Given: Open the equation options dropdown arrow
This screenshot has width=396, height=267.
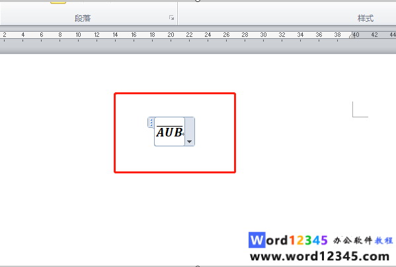Looking at the screenshot, I should tap(190, 142).
